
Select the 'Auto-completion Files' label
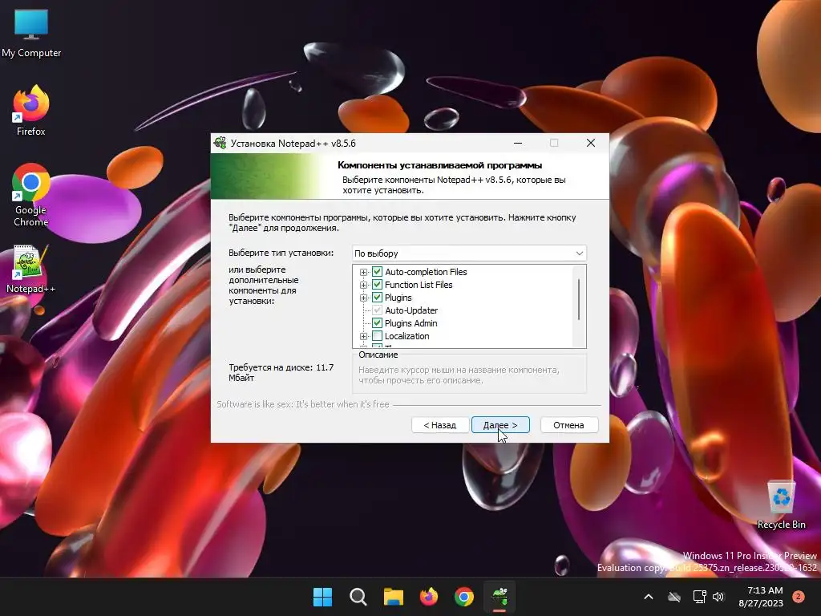click(x=426, y=272)
